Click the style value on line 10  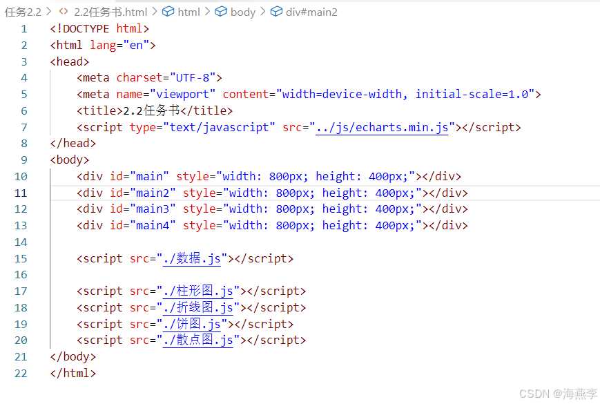click(316, 176)
